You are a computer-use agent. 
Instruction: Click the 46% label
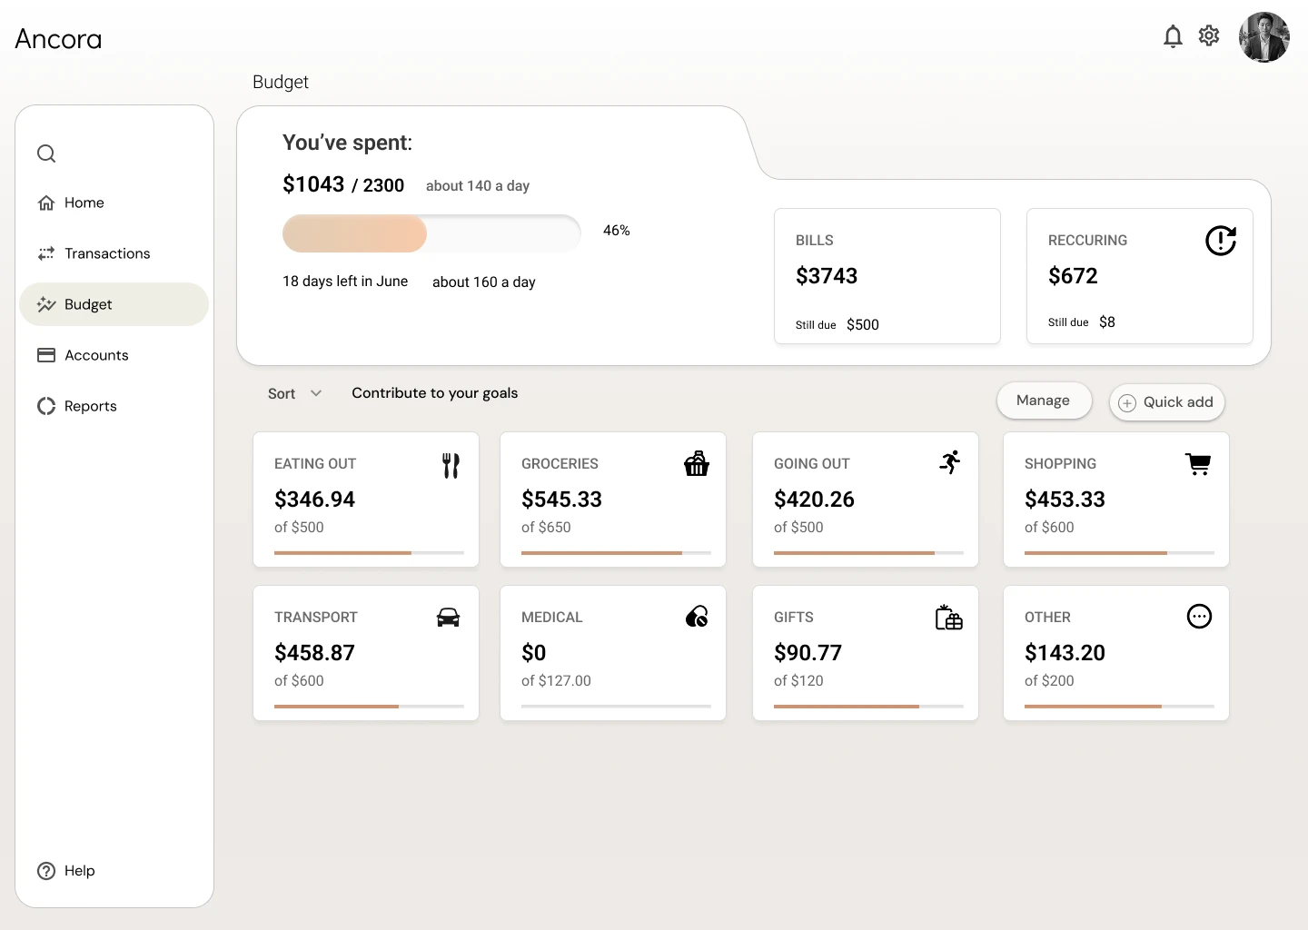[x=617, y=231]
